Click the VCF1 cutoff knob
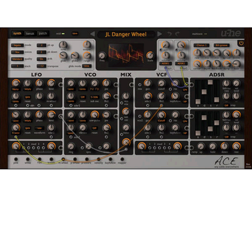Screen dimensions: 252x228 (161, 83)
